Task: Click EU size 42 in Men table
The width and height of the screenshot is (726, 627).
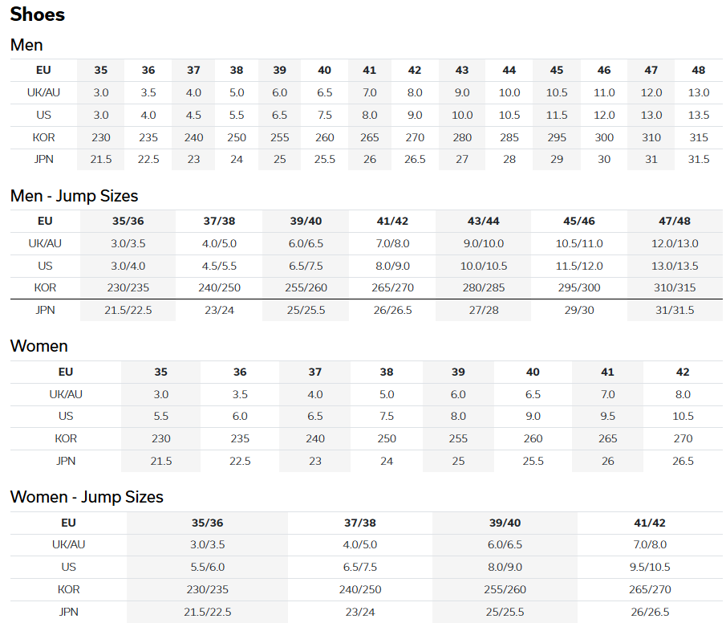Action: (x=415, y=70)
